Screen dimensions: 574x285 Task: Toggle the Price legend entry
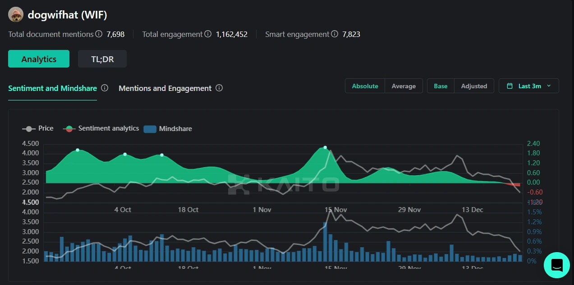pyautogui.click(x=38, y=128)
